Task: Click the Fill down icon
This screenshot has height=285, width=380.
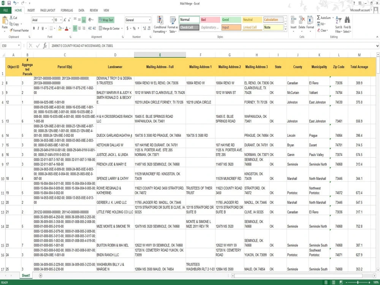Action: coord(318,24)
